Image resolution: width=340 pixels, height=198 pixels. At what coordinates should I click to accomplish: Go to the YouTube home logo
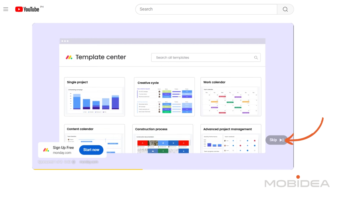pyautogui.click(x=27, y=9)
